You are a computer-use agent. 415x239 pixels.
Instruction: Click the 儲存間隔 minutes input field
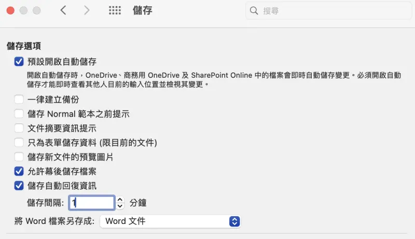pos(92,203)
